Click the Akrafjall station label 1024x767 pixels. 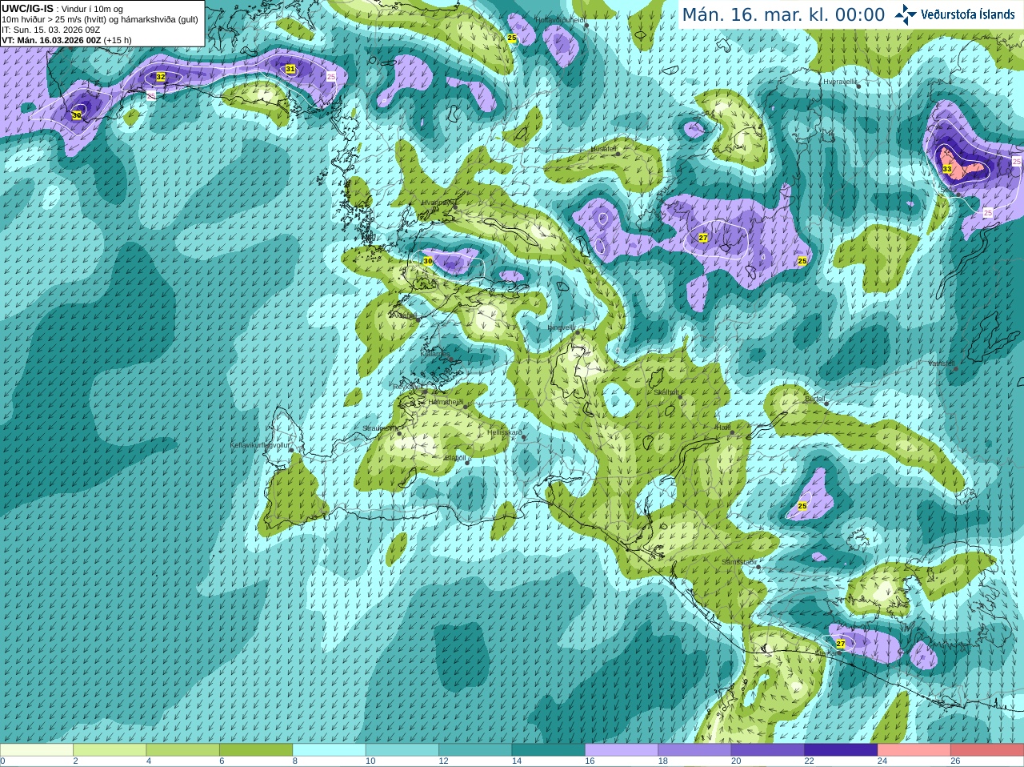coord(403,315)
